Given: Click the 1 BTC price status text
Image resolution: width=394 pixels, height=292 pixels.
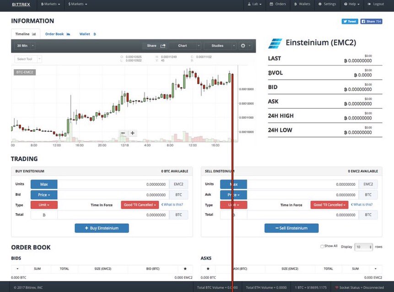Looking at the screenshot, I should coord(311,287).
